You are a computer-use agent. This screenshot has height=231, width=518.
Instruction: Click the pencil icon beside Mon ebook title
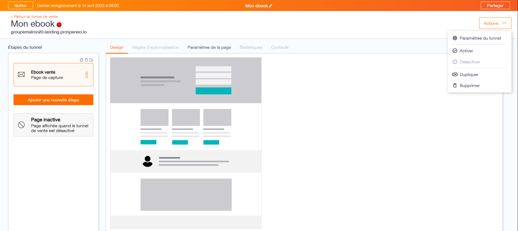[x=270, y=6]
